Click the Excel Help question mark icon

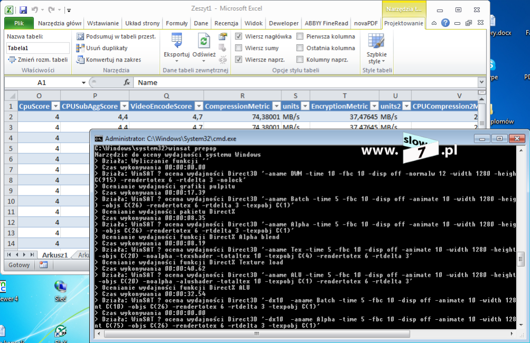click(x=446, y=23)
